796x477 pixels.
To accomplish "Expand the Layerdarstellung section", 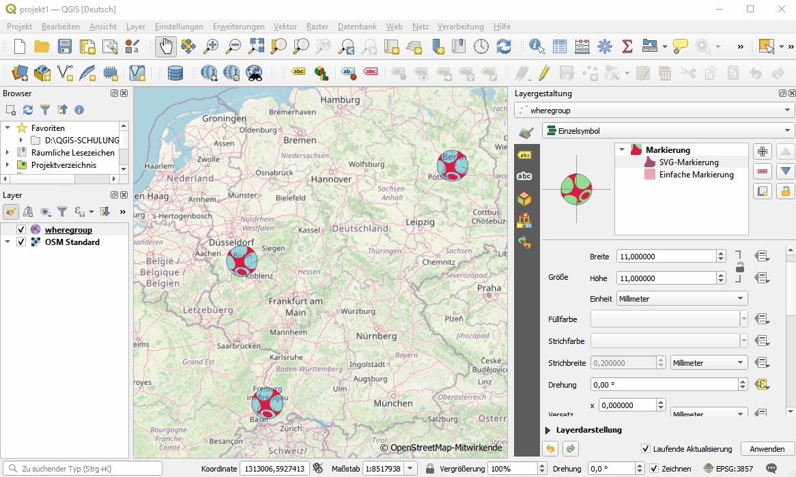I will coord(547,430).
